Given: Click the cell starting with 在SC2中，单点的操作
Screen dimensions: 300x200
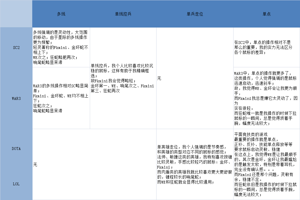Looking at the screenshot, I should (267, 47).
